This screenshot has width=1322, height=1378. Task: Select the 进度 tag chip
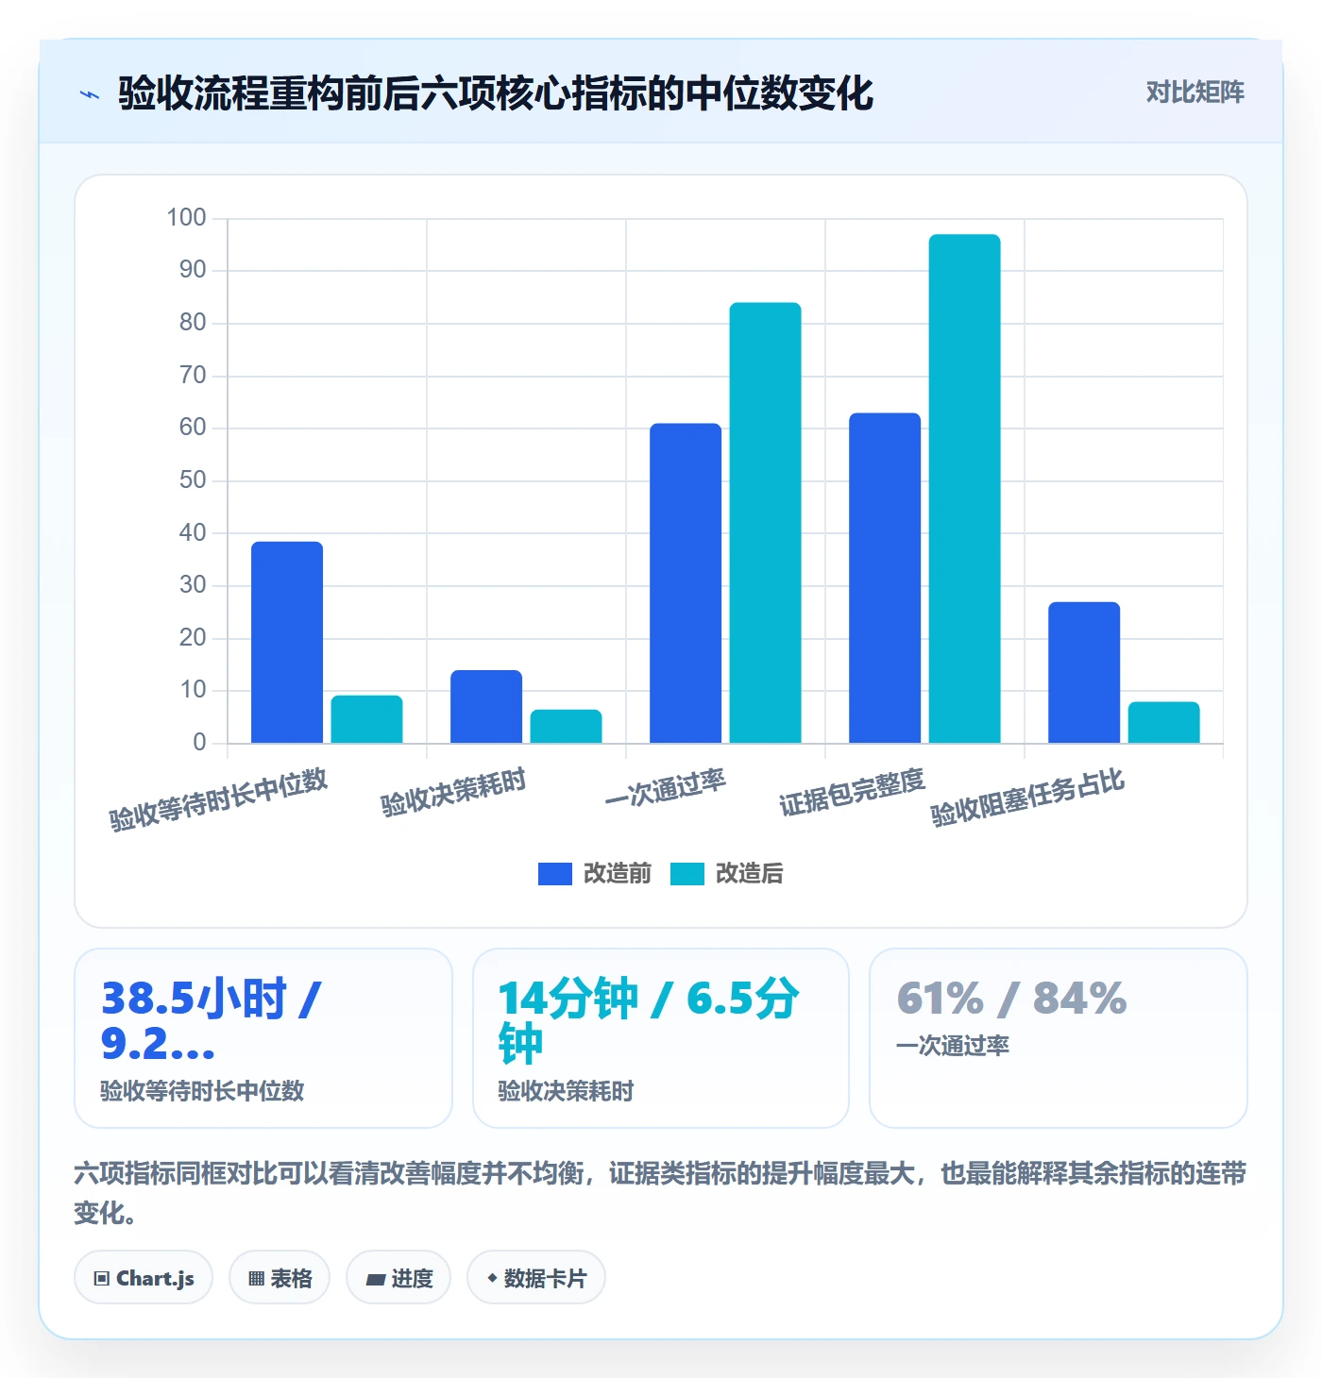click(x=398, y=1278)
